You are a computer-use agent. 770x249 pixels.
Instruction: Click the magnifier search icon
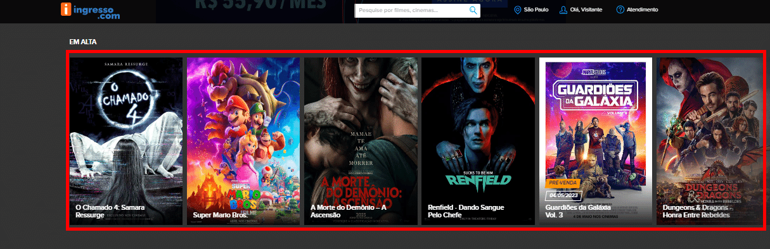pos(473,10)
